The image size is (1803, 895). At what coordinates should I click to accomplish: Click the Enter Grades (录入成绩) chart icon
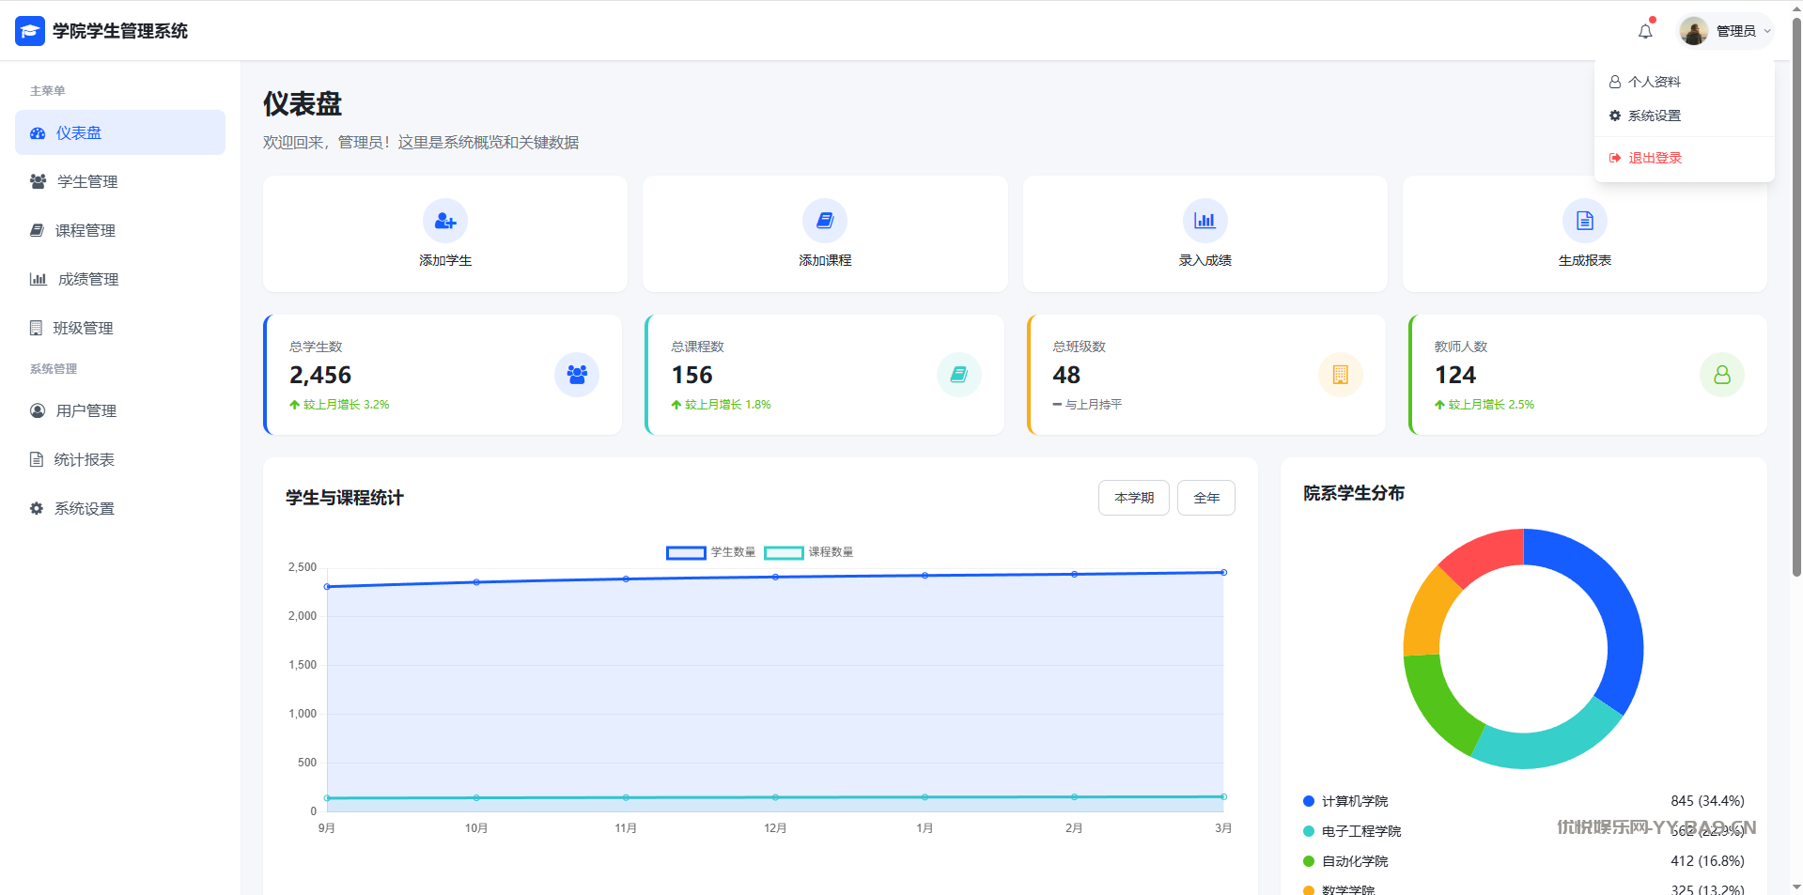(1205, 222)
